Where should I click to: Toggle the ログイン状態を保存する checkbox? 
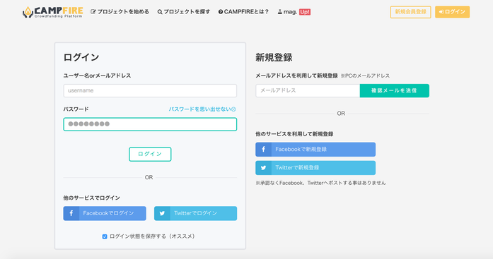pyautogui.click(x=105, y=236)
